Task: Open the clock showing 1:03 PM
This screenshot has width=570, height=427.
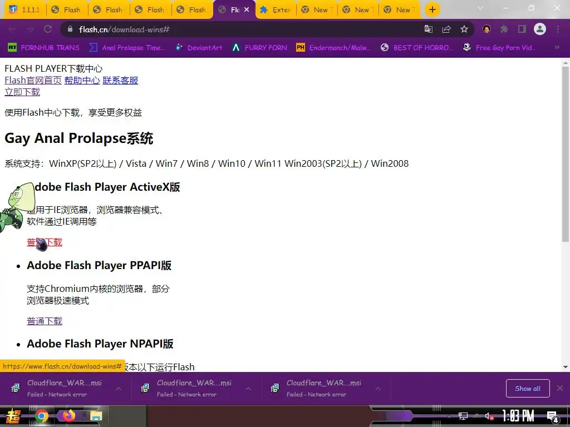Action: point(518,416)
